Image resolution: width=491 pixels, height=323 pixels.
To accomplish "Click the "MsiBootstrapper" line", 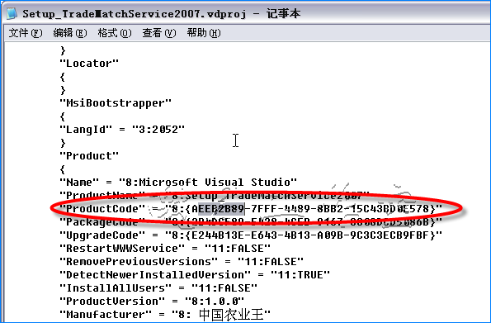I will 116,103.
